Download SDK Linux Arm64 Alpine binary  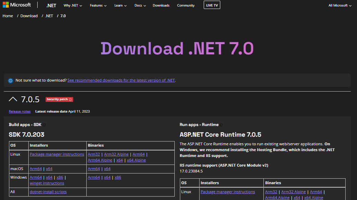pyautogui.click(x=100, y=160)
